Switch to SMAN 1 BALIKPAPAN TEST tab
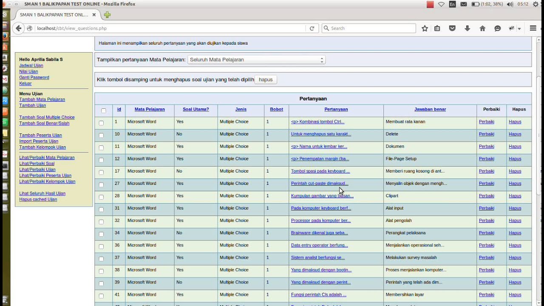 point(54,15)
